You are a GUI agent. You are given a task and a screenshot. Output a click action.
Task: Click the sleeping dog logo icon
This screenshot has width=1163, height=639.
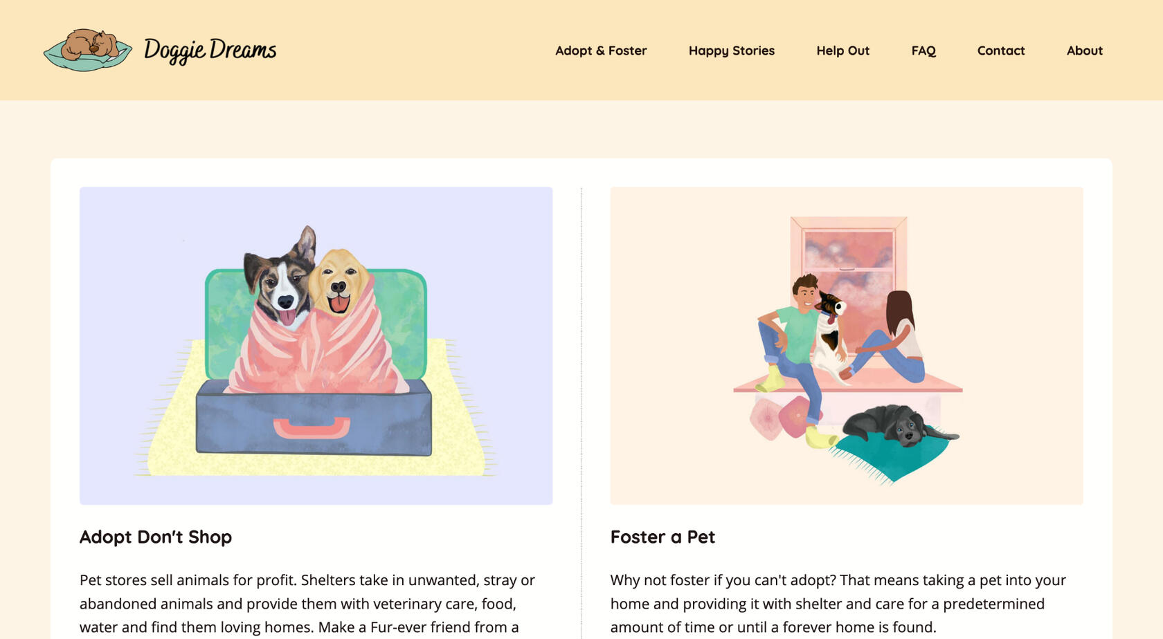(x=88, y=50)
